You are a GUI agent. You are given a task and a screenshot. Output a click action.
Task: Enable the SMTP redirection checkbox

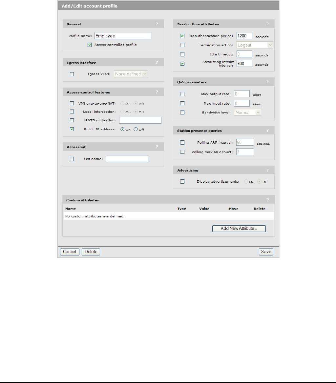[72, 120]
